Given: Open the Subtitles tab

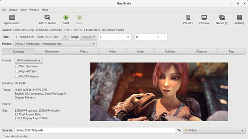Looking at the screenshot, I should 170,52.
